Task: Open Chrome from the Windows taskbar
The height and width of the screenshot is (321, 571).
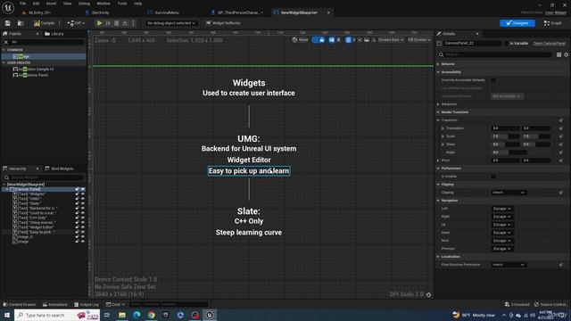Action: tap(151, 315)
